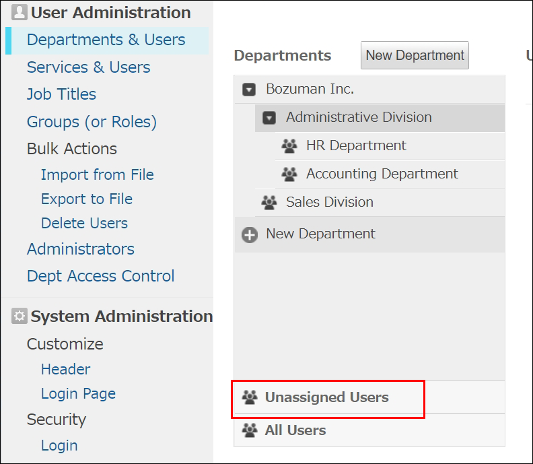Open the Job Titles link

point(61,94)
